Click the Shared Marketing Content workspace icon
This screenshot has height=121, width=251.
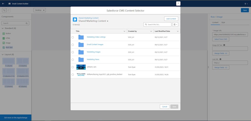(x=75, y=20)
